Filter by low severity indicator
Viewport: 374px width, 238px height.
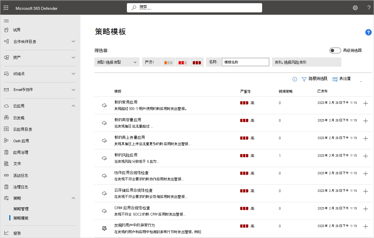(169, 63)
